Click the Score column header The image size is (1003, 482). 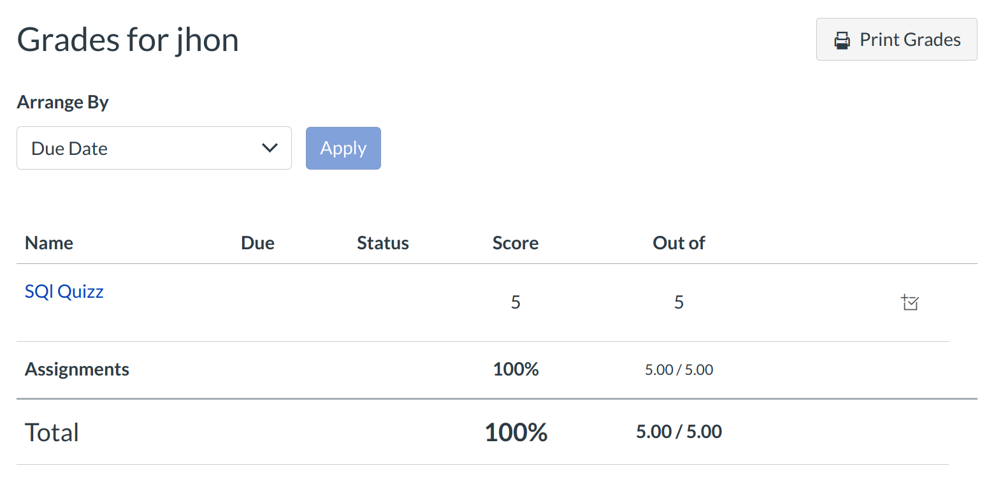coord(515,243)
